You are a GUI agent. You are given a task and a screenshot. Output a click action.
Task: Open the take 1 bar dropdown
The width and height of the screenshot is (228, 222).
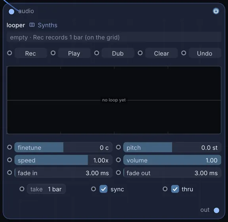[46, 189]
